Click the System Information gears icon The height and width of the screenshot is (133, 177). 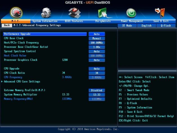click(46, 13)
